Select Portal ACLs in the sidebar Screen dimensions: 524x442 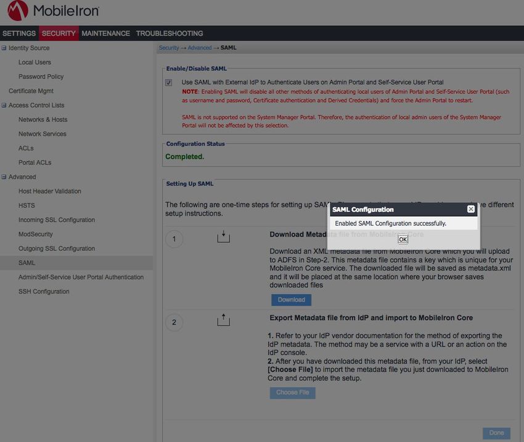35,163
